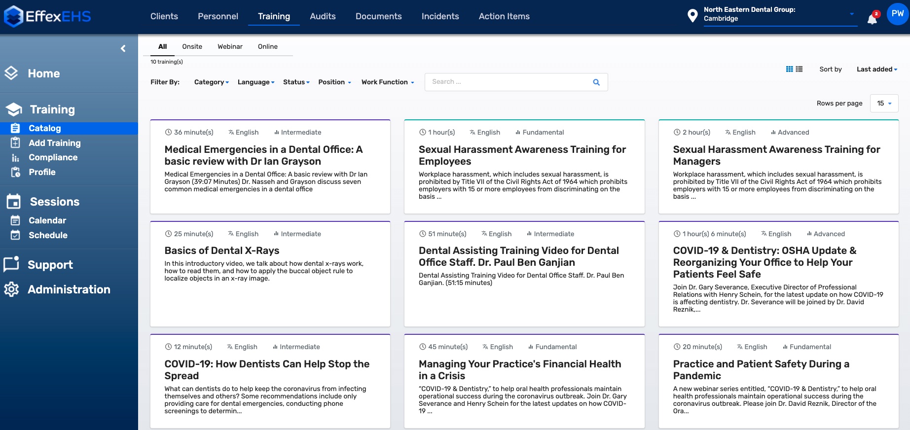Click the Administration gear icon

11,289
